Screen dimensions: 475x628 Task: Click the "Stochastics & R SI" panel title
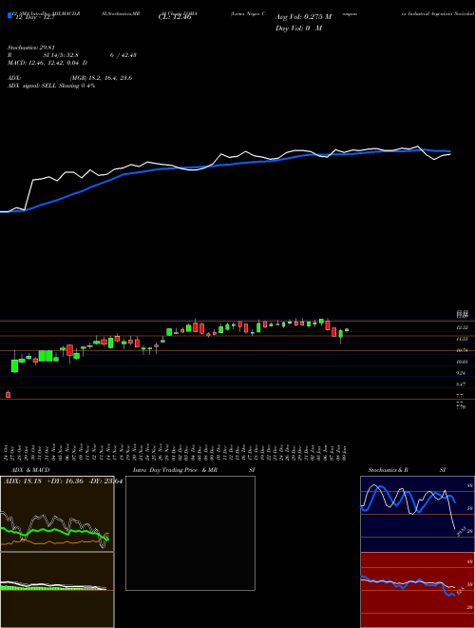click(x=407, y=470)
